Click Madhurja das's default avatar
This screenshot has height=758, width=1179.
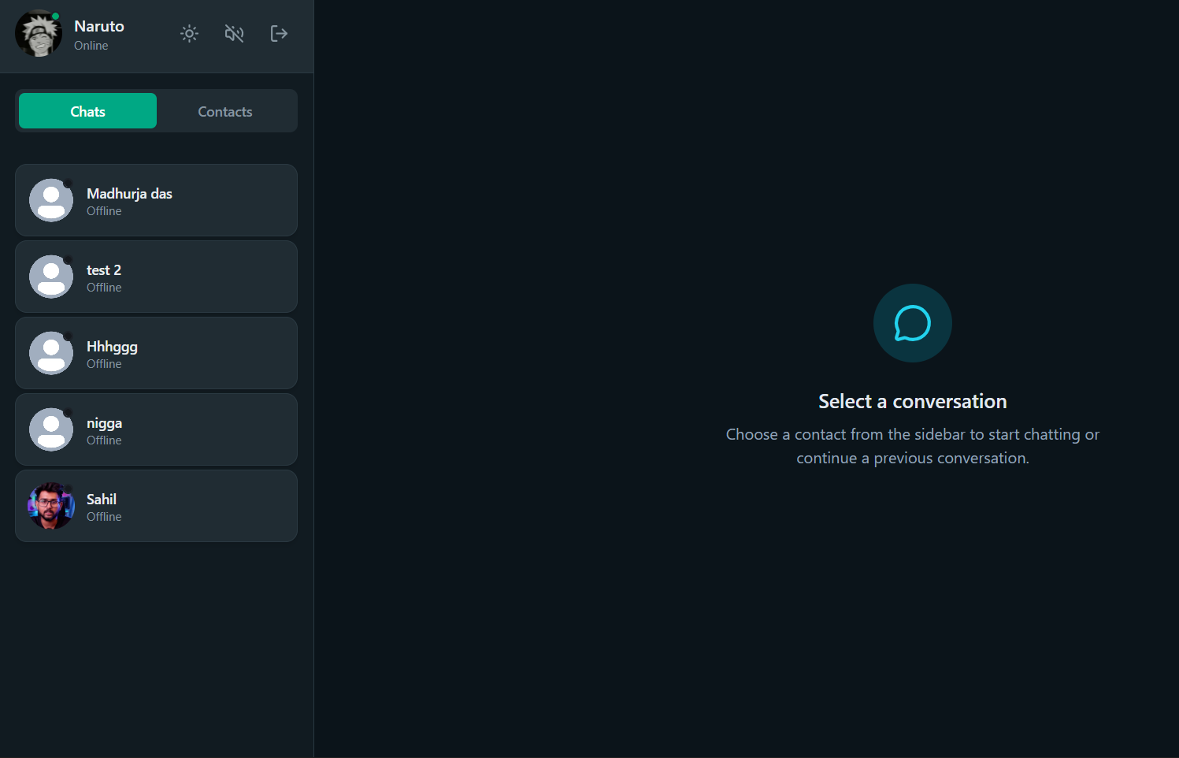(51, 200)
